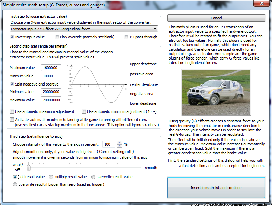The width and height of the screenshot is (272, 210).
Task: Click the positive Maximum value field
Action: (51, 68)
